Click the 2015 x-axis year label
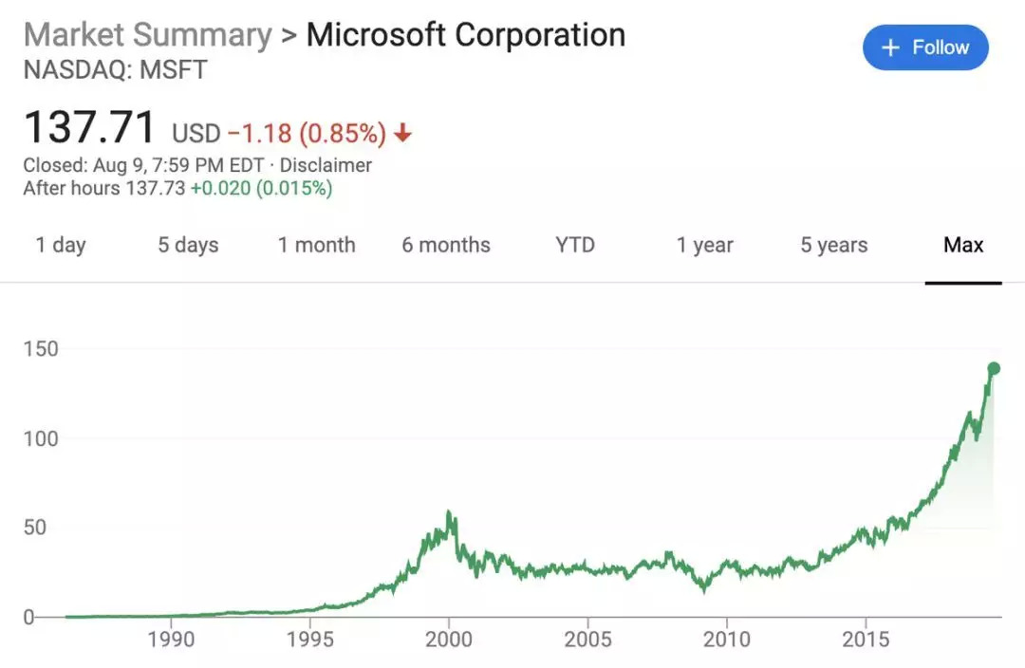 pos(866,639)
